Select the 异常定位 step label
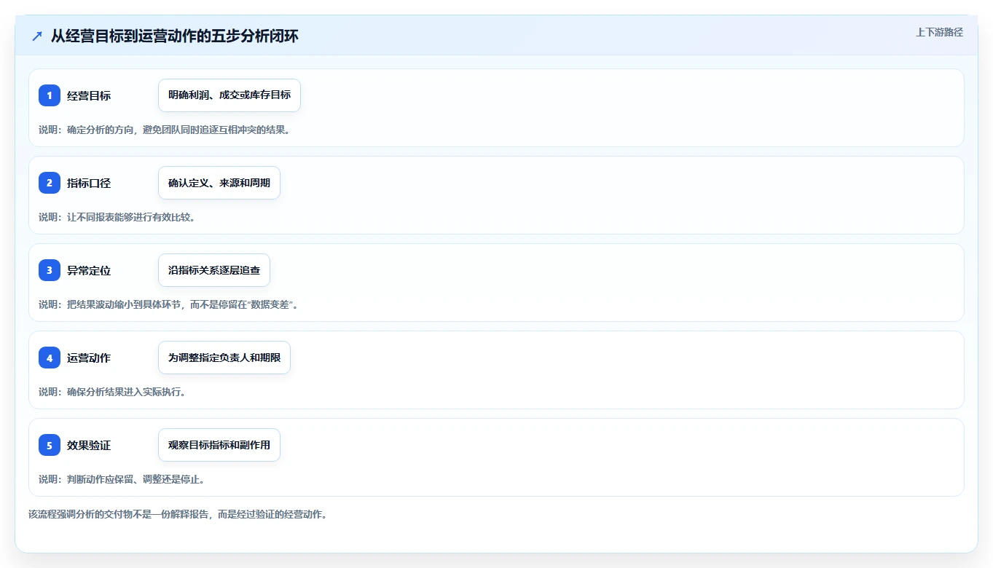This screenshot has height=568, width=993. [89, 270]
